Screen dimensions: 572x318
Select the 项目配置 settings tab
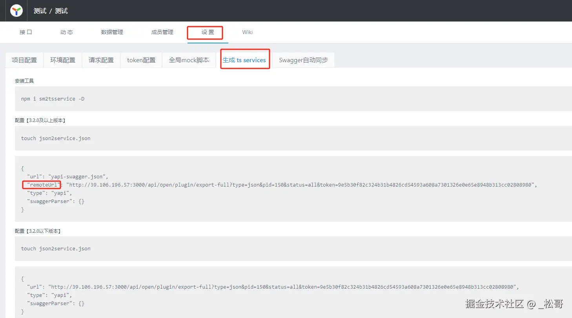(24, 60)
